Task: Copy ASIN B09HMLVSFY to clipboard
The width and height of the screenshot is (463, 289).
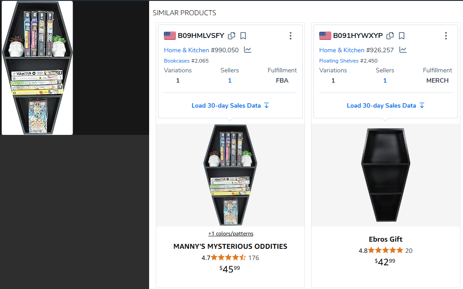Action: click(x=231, y=36)
